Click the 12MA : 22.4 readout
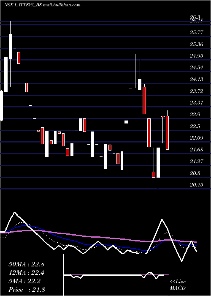Viewport: 211px width, 296px height. pyautogui.click(x=26, y=273)
